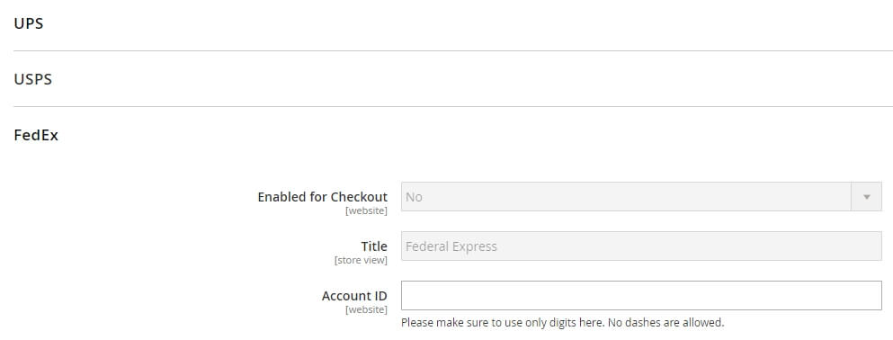Click the [website] scope under Account ID

pos(366,310)
